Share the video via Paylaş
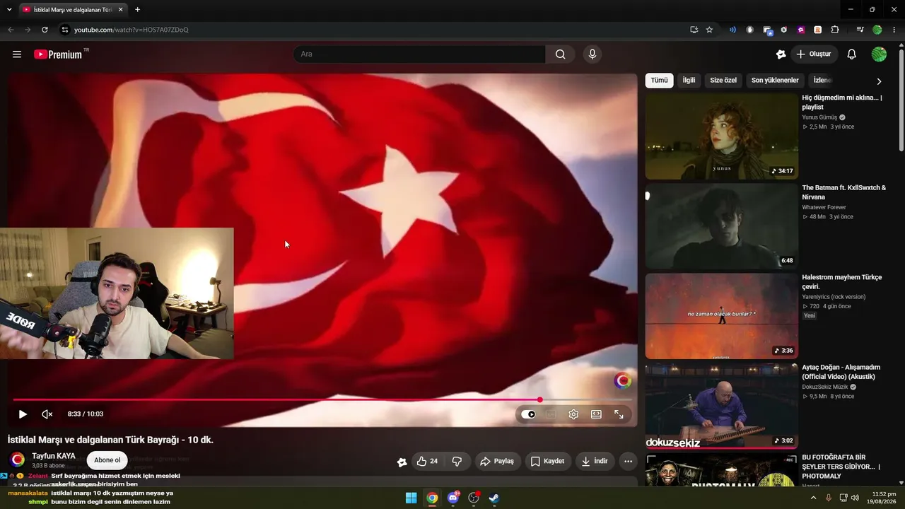Viewport: 905px width, 509px height. (x=496, y=461)
